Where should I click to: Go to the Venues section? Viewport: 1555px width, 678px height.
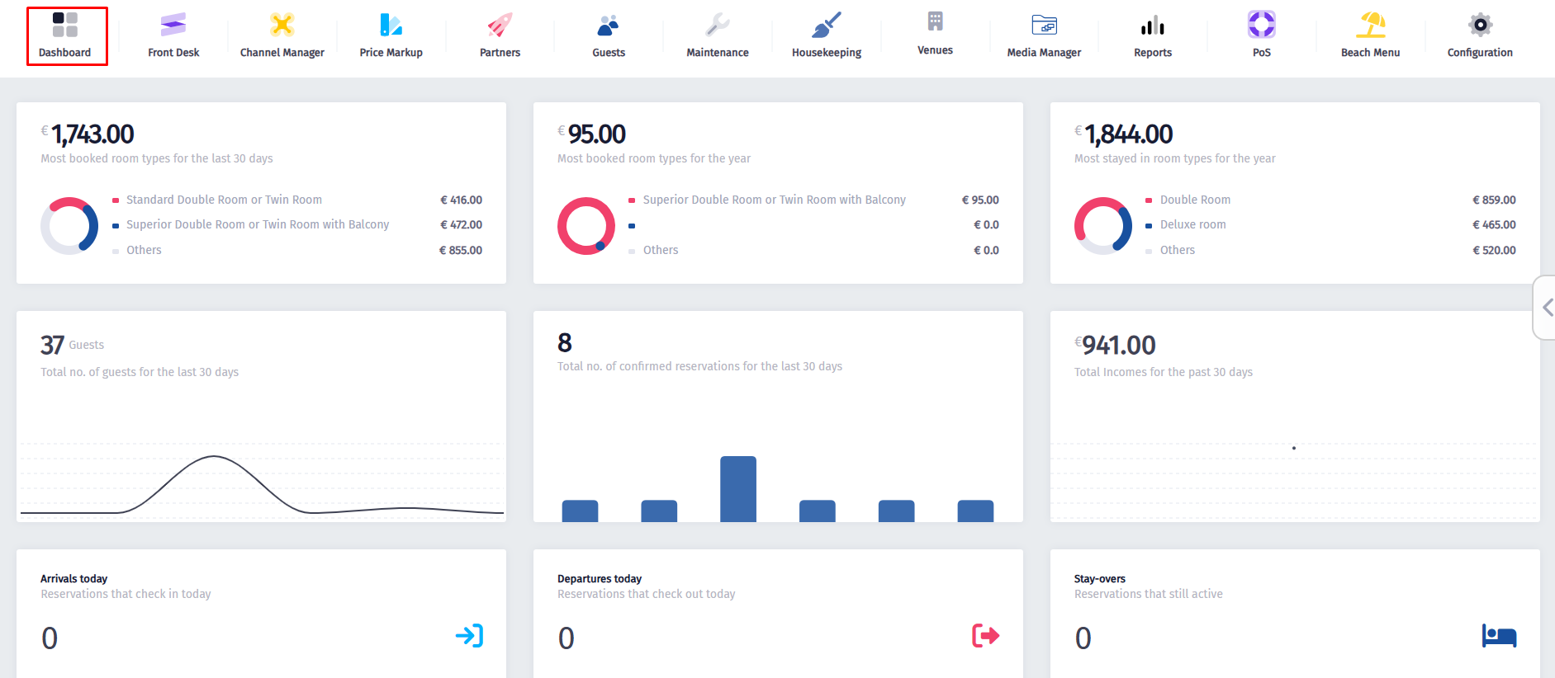point(935,34)
